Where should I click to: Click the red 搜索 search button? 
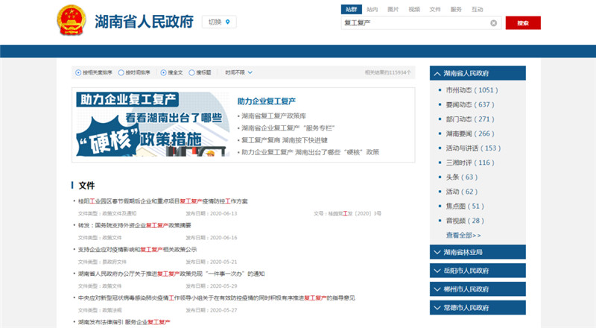(x=523, y=23)
